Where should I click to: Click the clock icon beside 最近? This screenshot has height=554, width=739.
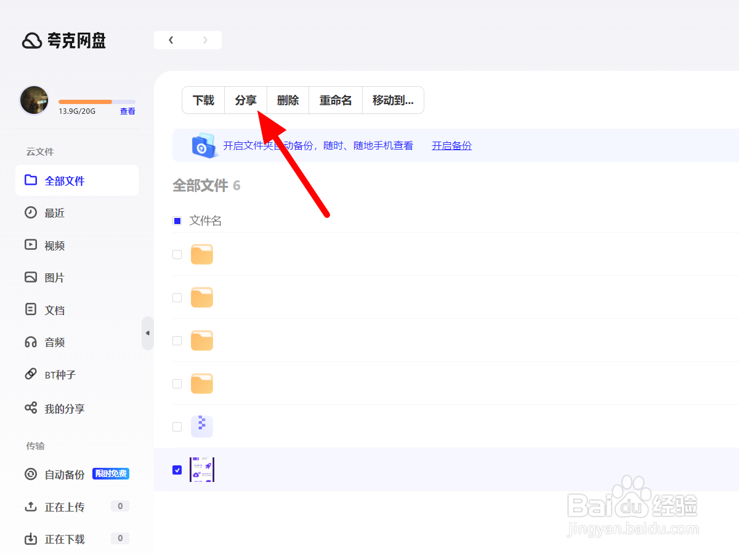[x=31, y=212]
